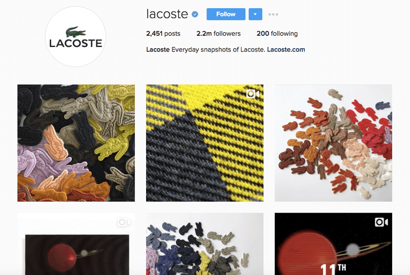
Task: Click the video icon on the 11TH planet post
Action: click(x=381, y=222)
